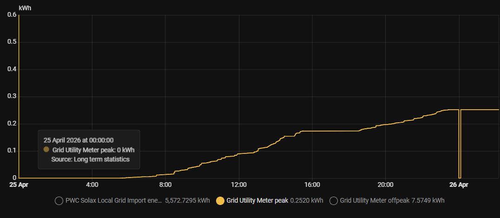Image resolution: width=500 pixels, height=218 pixels.
Task: Click the 0.3 y-axis label
Action: [x=12, y=97]
